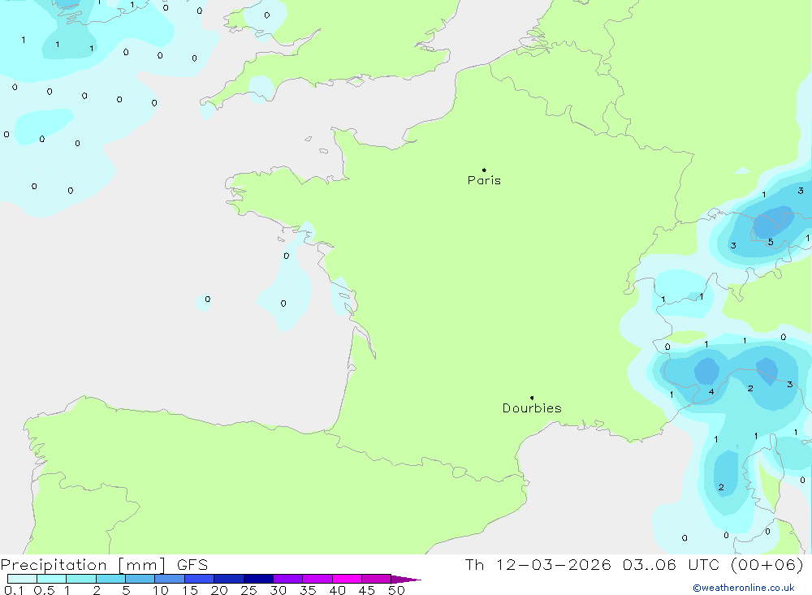Click the '30' legend scale label
Viewport: 812px width, 595px height.
(279, 590)
